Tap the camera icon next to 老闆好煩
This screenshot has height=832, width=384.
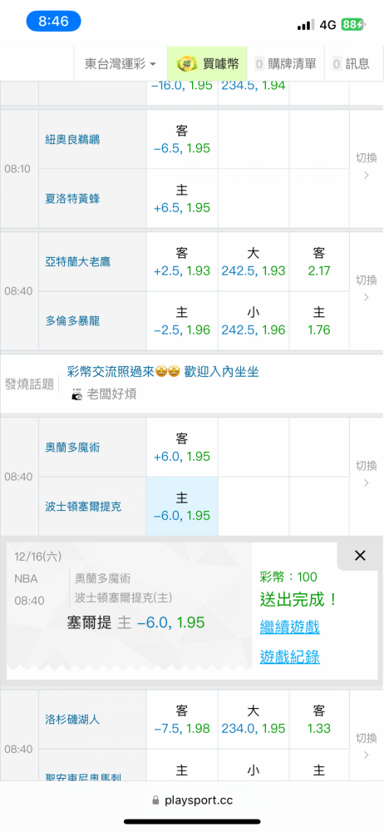pos(77,394)
